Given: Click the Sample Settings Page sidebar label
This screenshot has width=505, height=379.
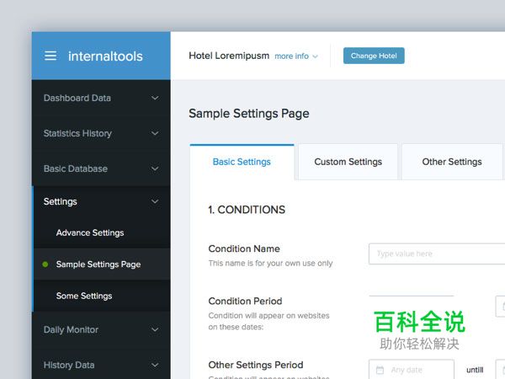Looking at the screenshot, I should coord(98,264).
